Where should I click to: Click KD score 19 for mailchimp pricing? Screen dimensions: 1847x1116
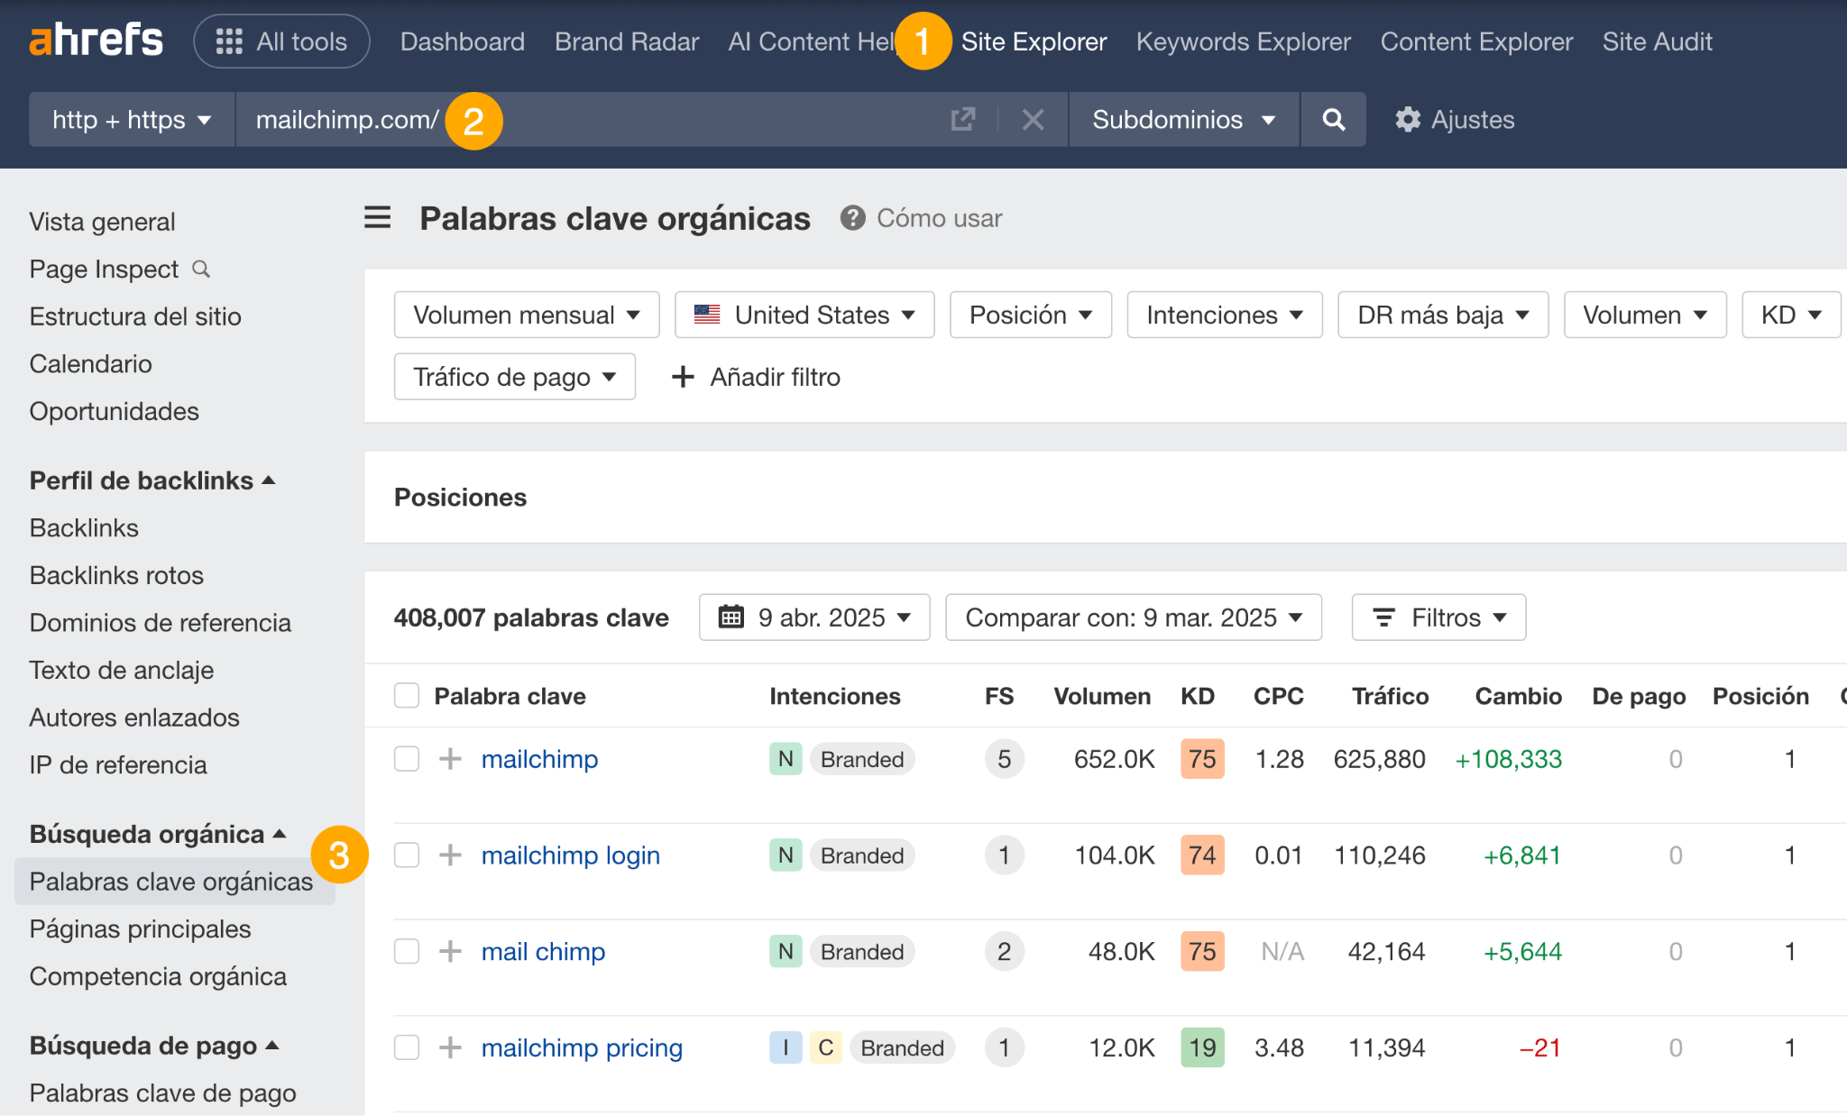pos(1201,1047)
